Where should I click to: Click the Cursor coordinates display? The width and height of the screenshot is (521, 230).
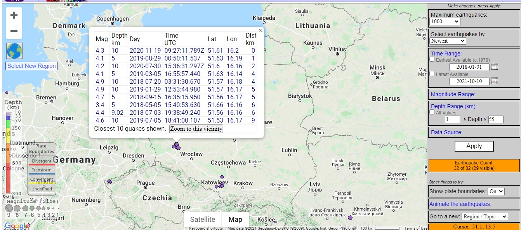coord(474,227)
